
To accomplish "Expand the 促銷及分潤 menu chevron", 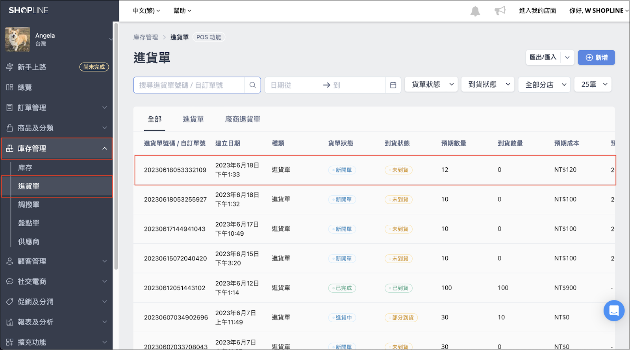I will click(x=105, y=302).
